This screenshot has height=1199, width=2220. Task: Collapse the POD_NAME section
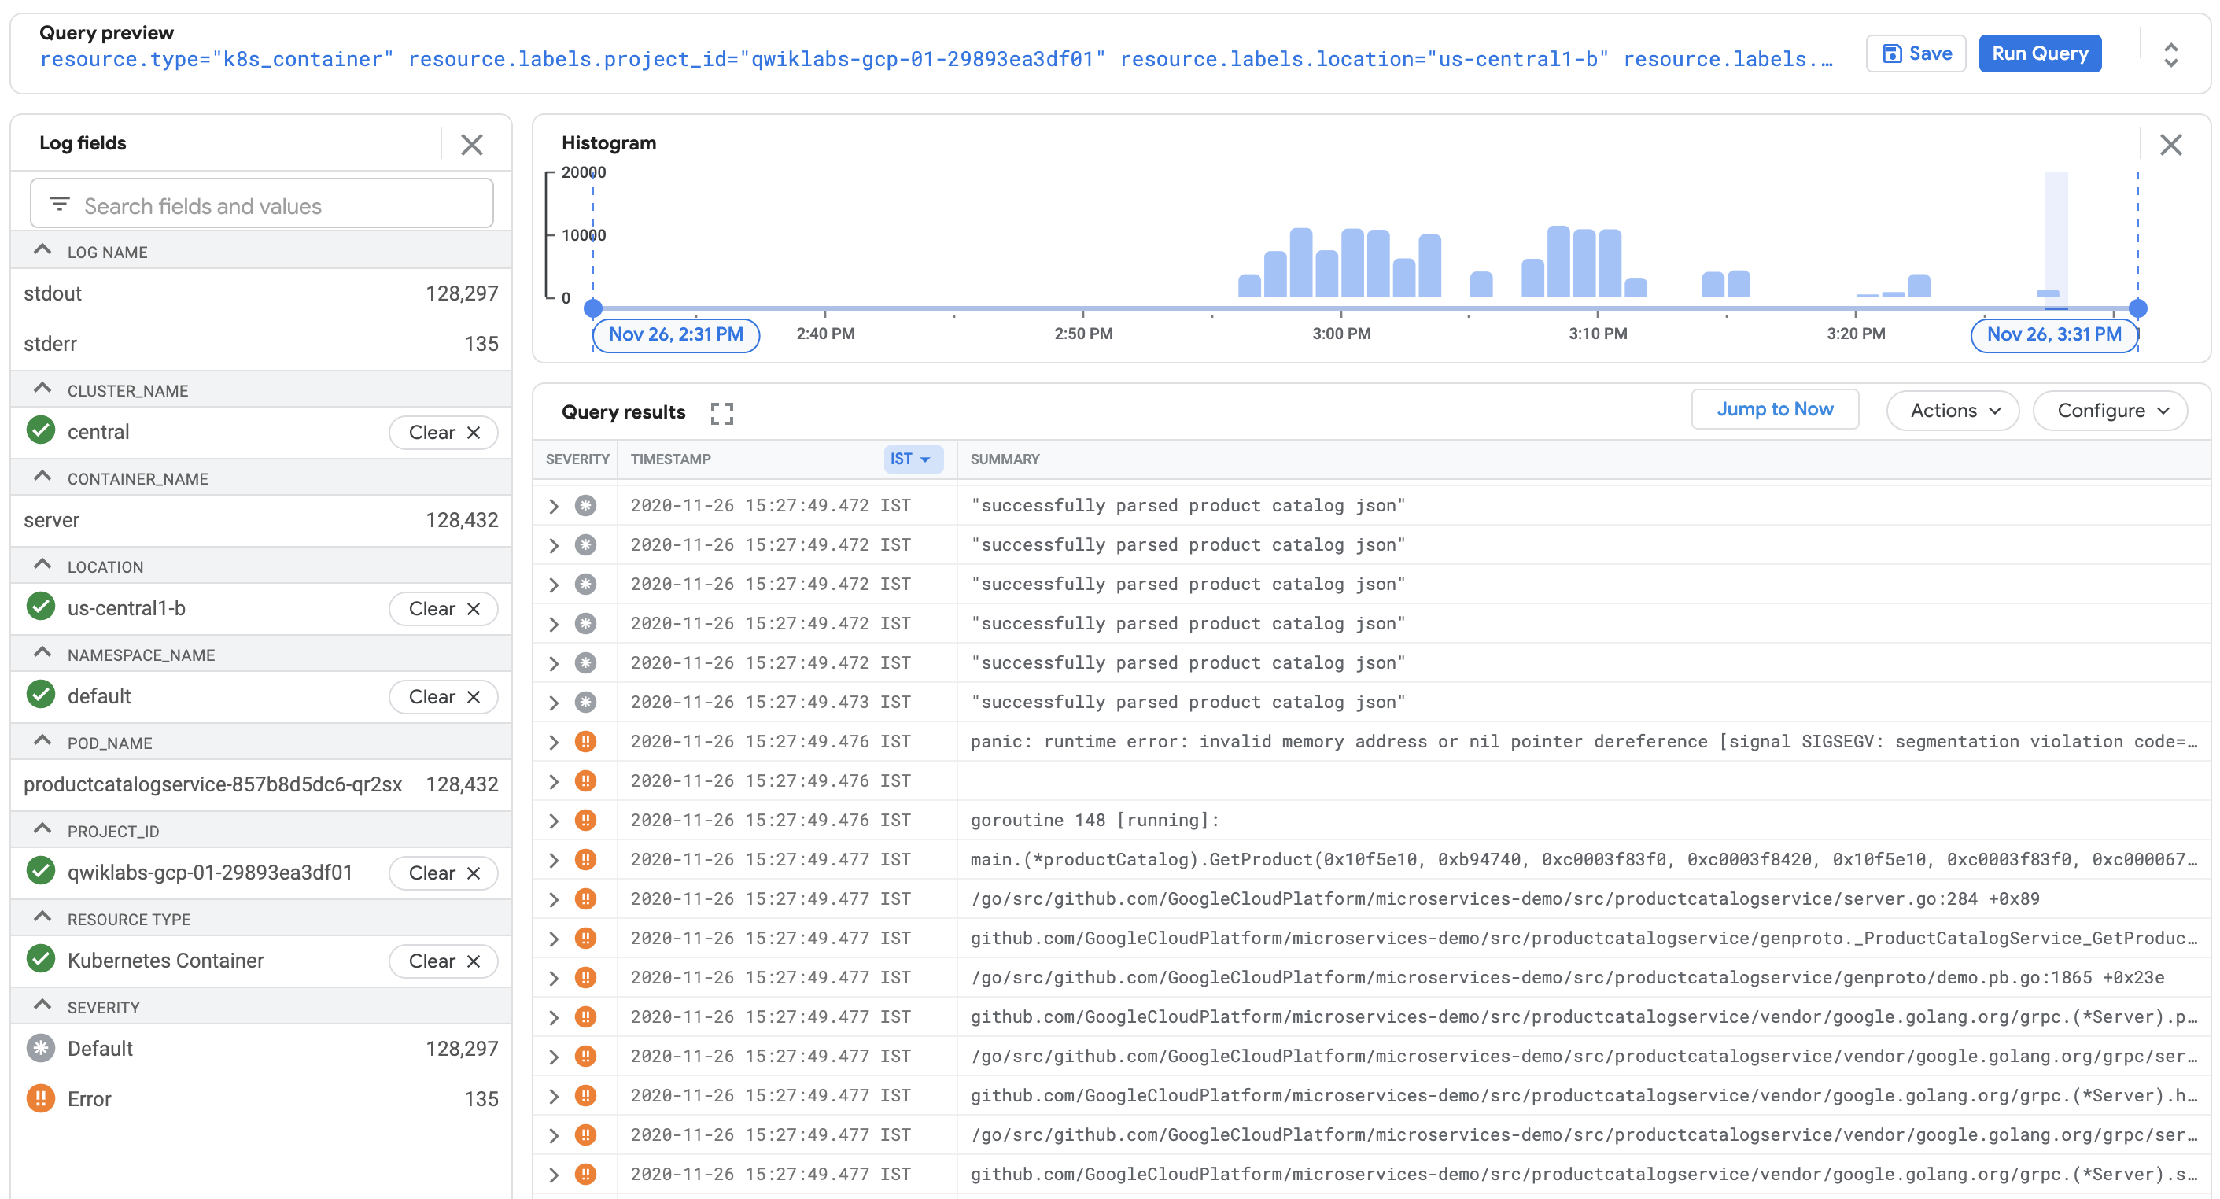coord(42,741)
